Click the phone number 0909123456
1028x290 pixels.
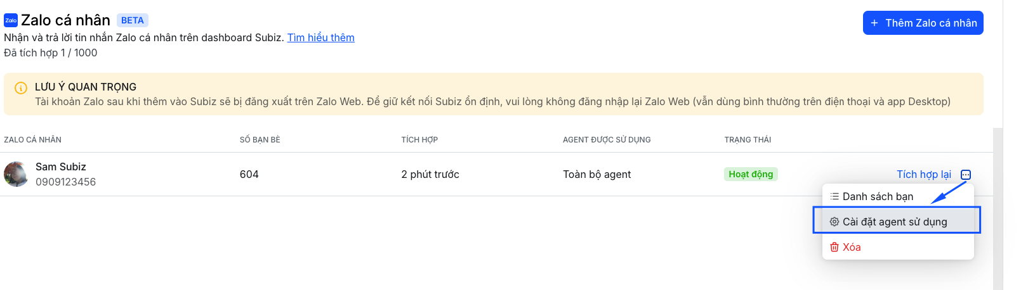click(x=66, y=182)
